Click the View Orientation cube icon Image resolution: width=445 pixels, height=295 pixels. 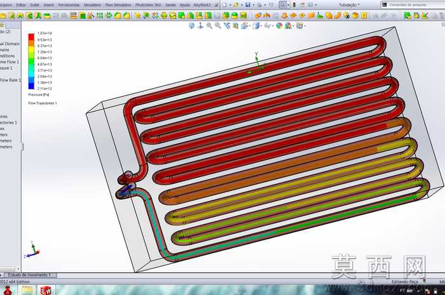pyautogui.click(x=244, y=26)
